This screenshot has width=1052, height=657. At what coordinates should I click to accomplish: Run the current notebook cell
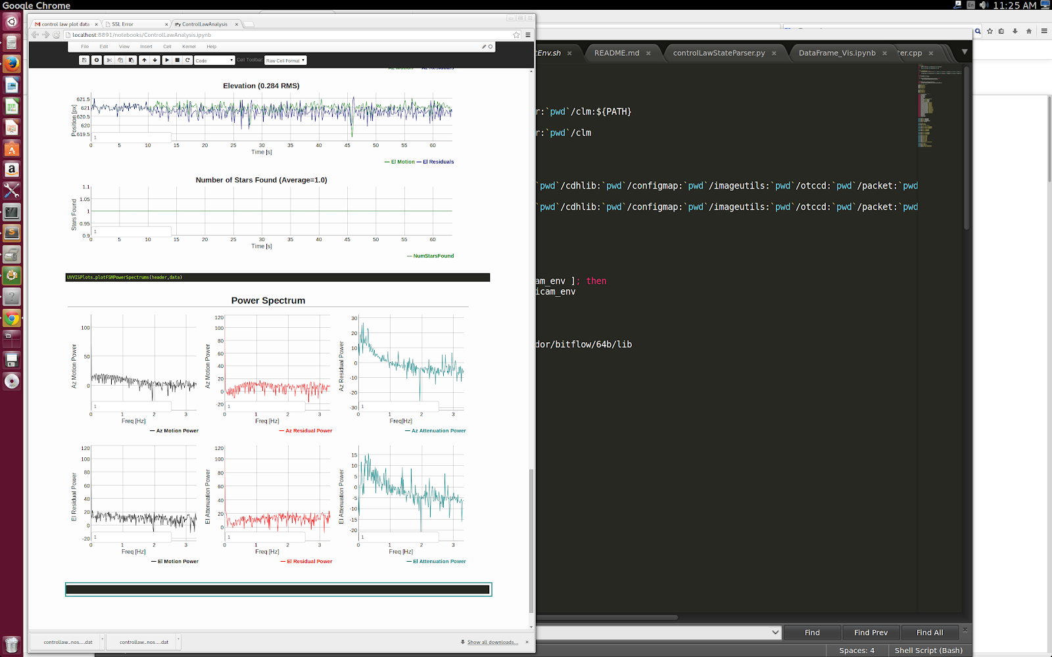(167, 60)
